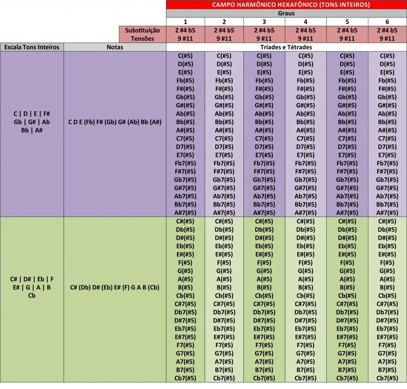407x389 pixels.
Task: Select the degree 4 column header
Action: coord(305,22)
